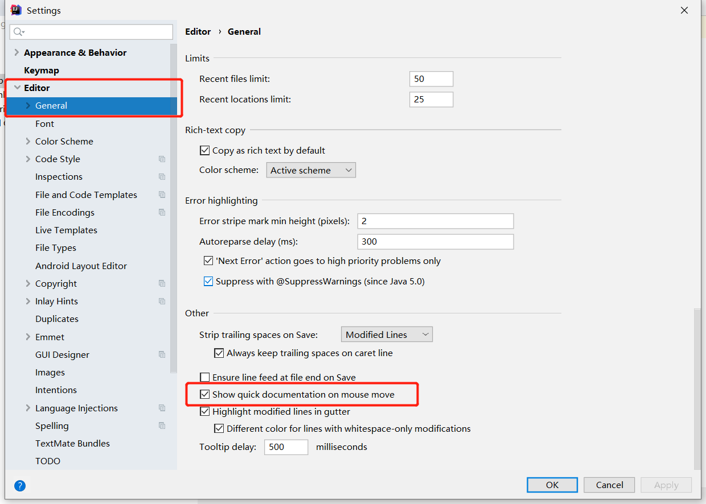
Task: Expand the Inlay Hints node
Action: pos(28,301)
